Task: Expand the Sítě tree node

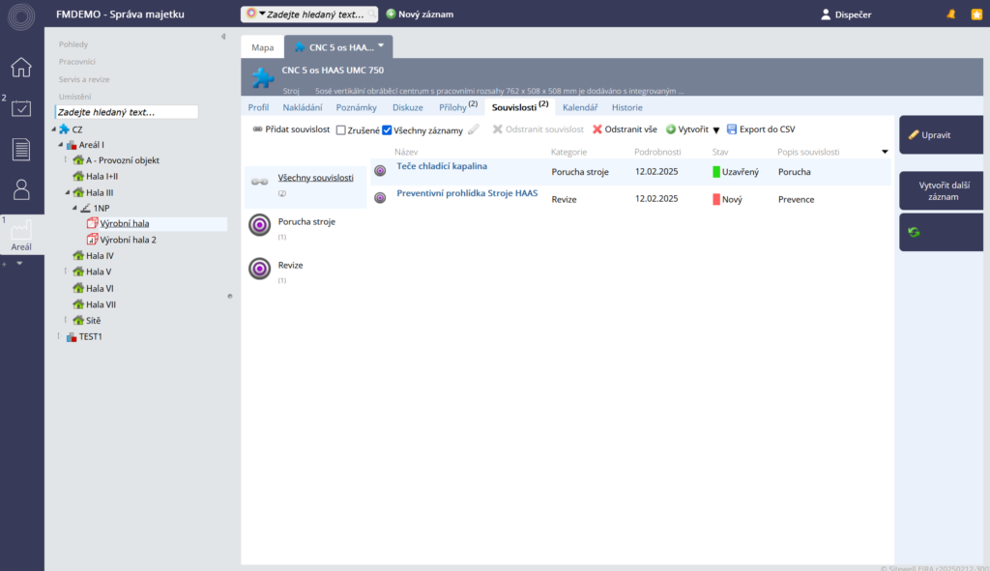Action: point(66,320)
